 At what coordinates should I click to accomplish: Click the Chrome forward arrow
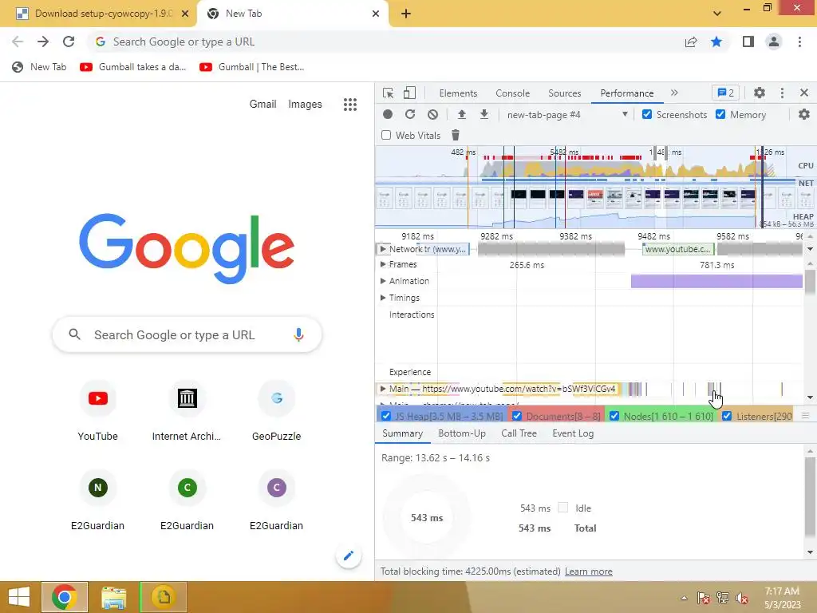point(43,42)
